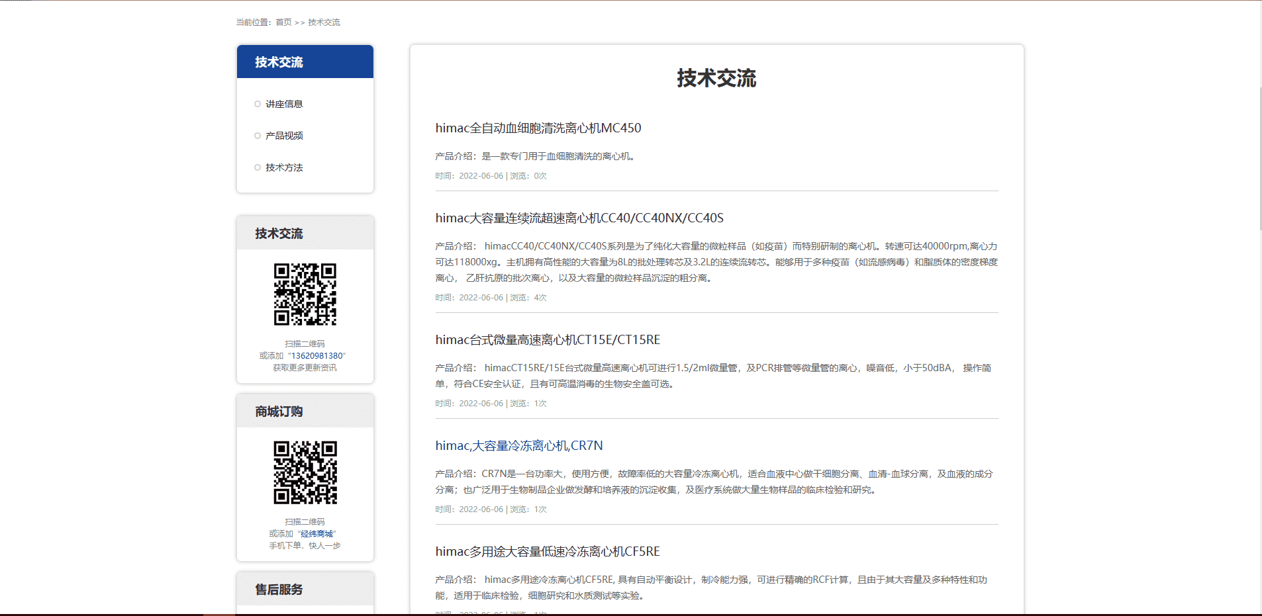Open the highlighted himac,大容量冷冻离心机,CR7N article
This screenshot has width=1262, height=616.
518,446
